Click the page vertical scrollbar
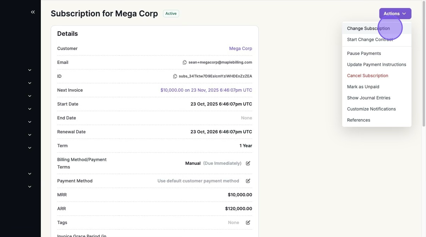 [424, 64]
